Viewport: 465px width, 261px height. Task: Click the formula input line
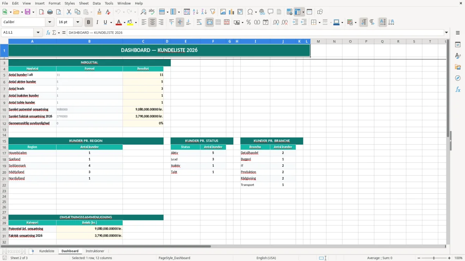(255, 32)
